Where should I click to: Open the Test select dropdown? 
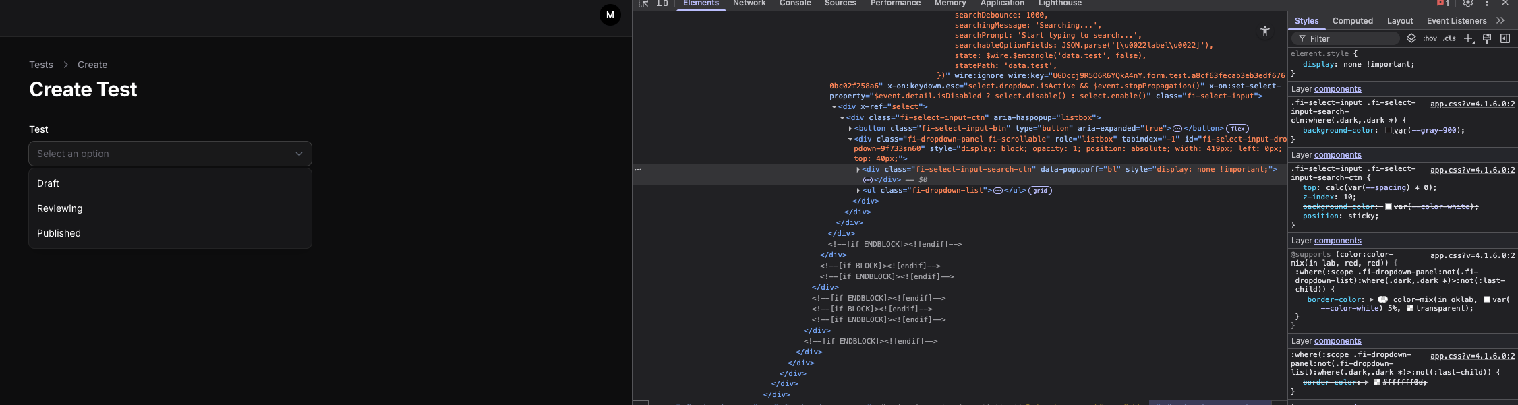[x=170, y=154]
